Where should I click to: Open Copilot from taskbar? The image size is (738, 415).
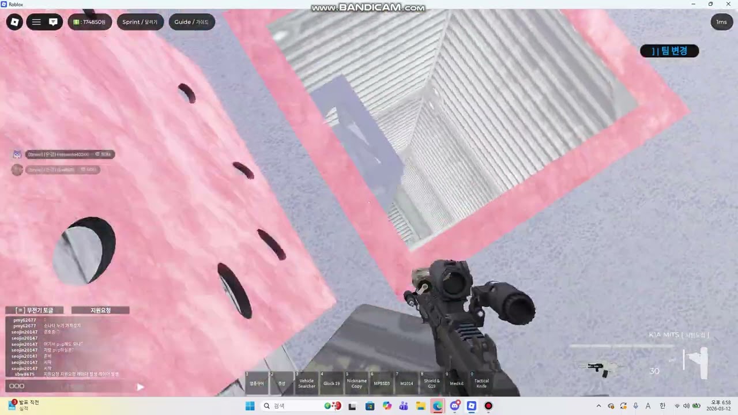click(387, 406)
